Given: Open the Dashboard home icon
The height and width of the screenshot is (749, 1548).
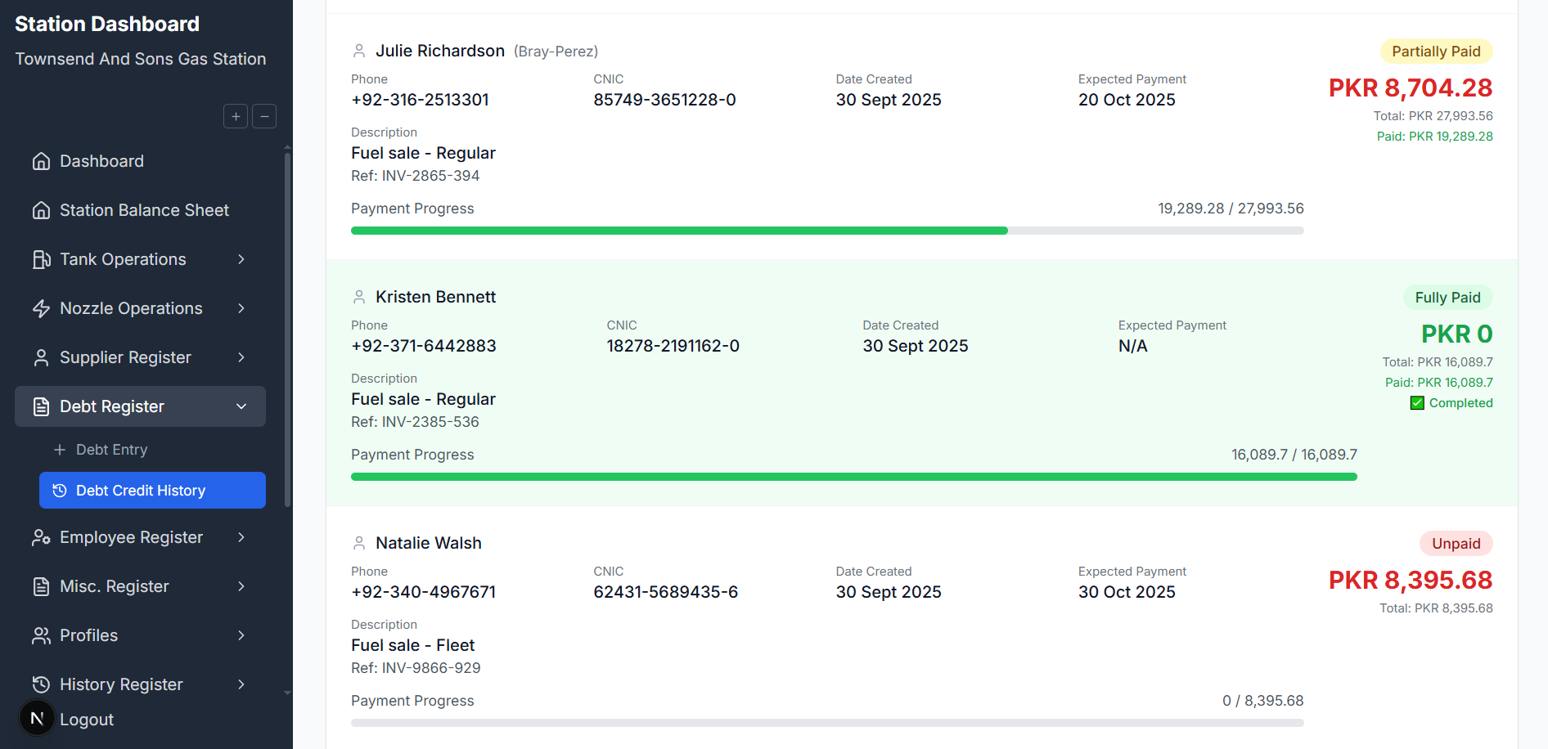Looking at the screenshot, I should [x=41, y=161].
